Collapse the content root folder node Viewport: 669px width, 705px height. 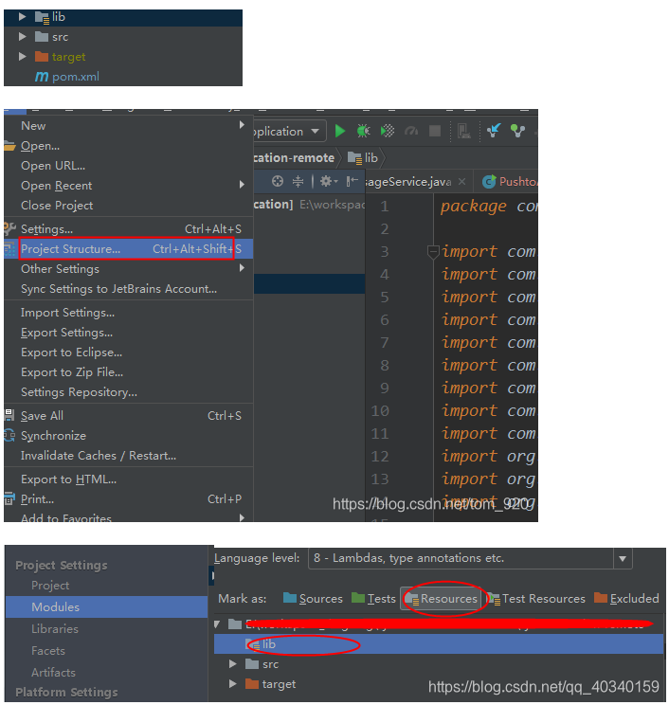[x=218, y=624]
